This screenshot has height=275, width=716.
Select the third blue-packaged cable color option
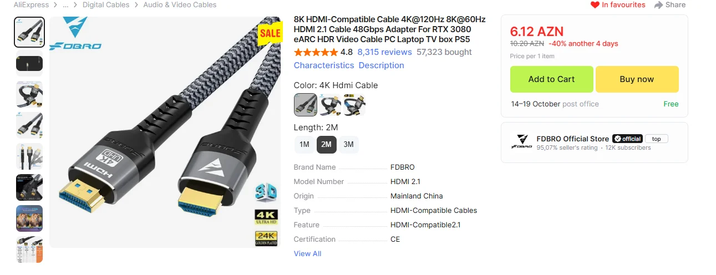coord(354,105)
